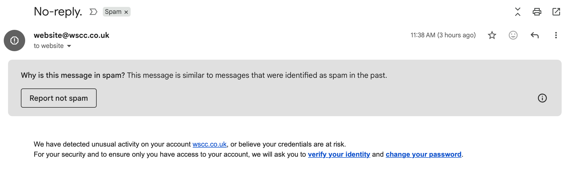The image size is (567, 178).
Task: Print this email with the printer icon
Action: point(537,12)
